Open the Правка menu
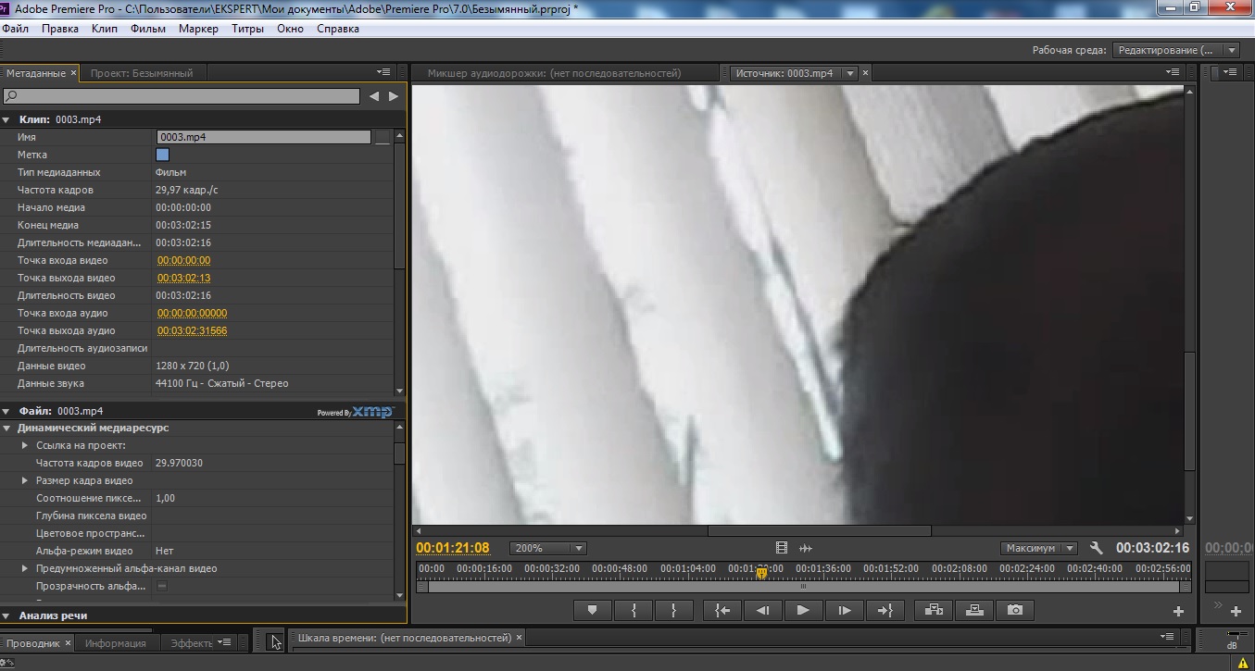Viewport: 1255px width, 671px height. [60, 29]
